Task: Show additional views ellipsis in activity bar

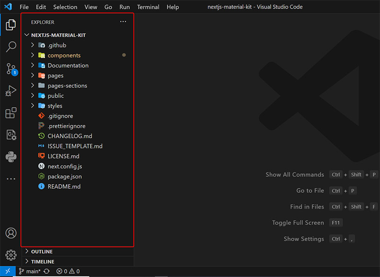Action: [x=11, y=179]
